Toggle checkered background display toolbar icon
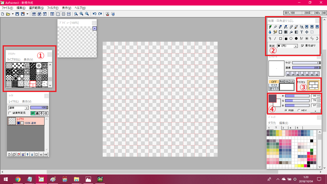The image size is (327, 184). point(58,14)
